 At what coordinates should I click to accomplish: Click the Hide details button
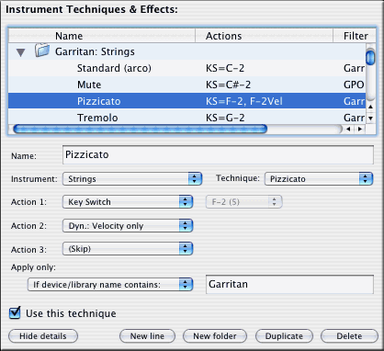43,336
